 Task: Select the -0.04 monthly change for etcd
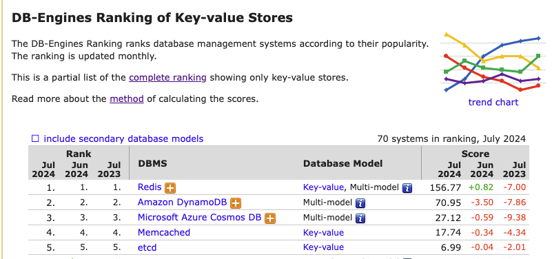[x=482, y=248]
